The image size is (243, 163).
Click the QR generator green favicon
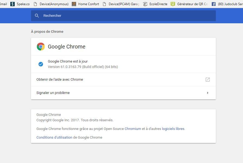click(173, 4)
